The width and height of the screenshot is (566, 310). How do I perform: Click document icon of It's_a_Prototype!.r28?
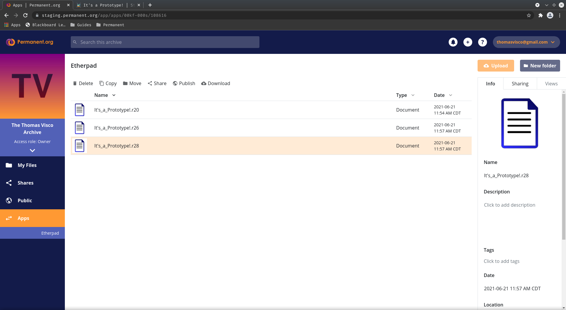(80, 146)
